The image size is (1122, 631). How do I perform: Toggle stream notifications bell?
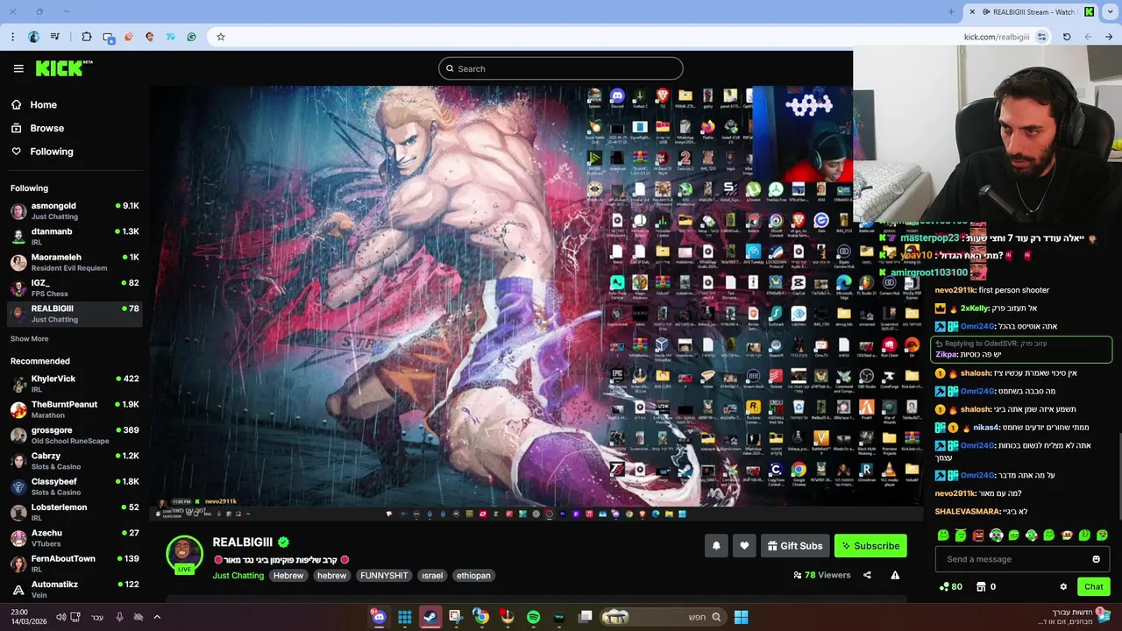click(716, 546)
